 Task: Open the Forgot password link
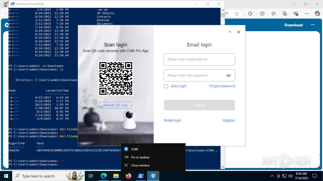tap(222, 86)
